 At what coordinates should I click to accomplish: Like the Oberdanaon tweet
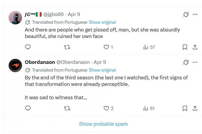(106, 108)
